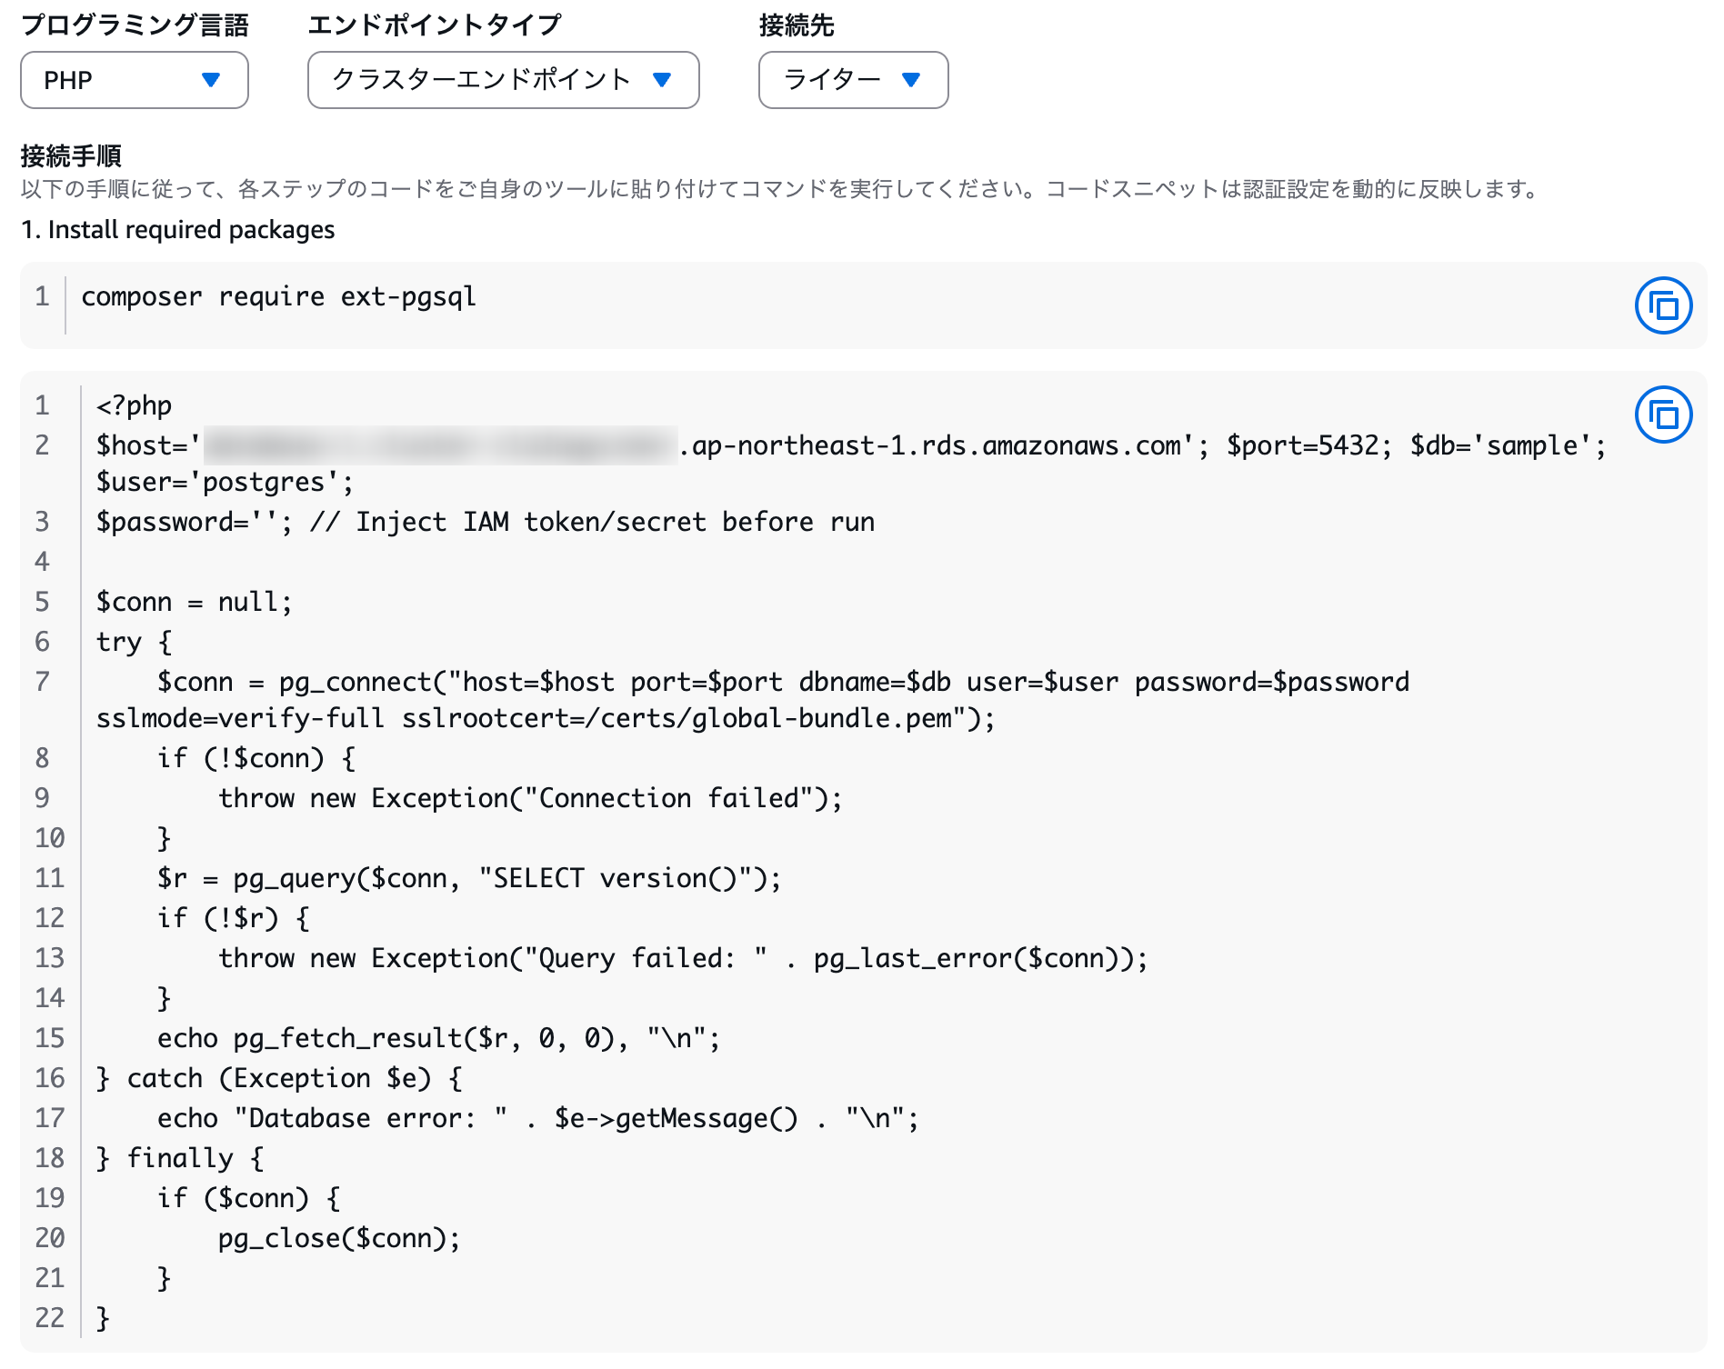Copy the composer require command

pos(1662,305)
